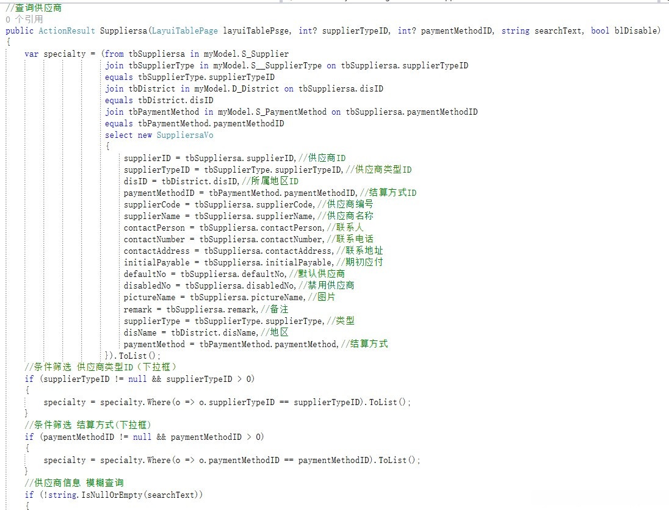Click the "public" access modifier
The height and width of the screenshot is (510, 669).
19,31
